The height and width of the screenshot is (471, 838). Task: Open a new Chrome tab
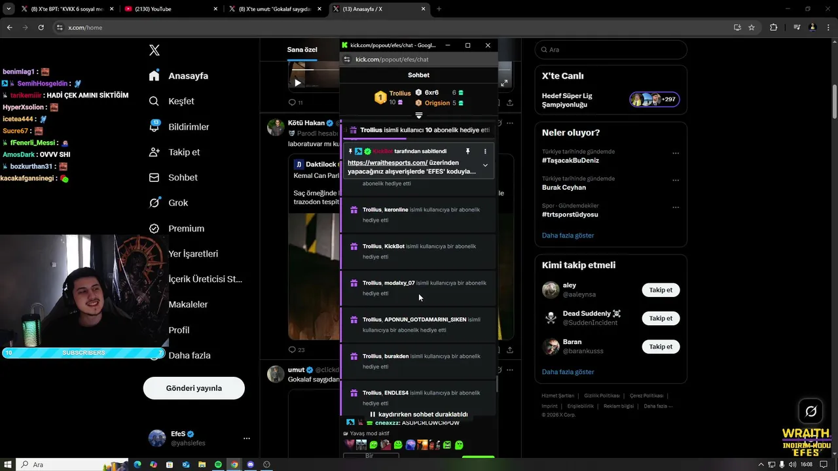coord(439,9)
